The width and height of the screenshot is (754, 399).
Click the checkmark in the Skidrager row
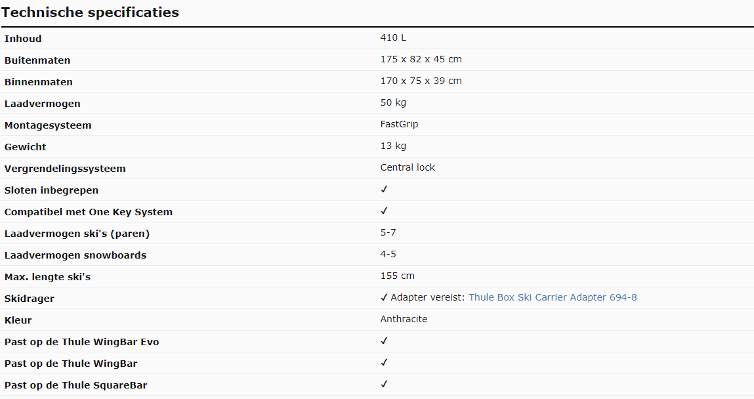pos(384,297)
